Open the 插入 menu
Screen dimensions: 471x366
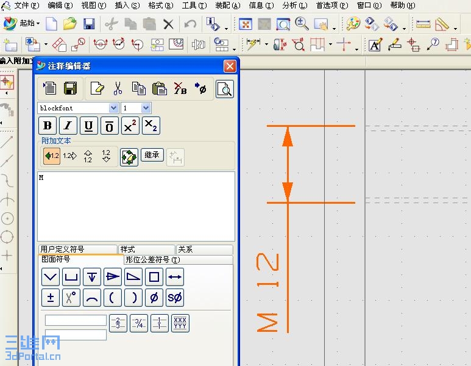(x=127, y=5)
